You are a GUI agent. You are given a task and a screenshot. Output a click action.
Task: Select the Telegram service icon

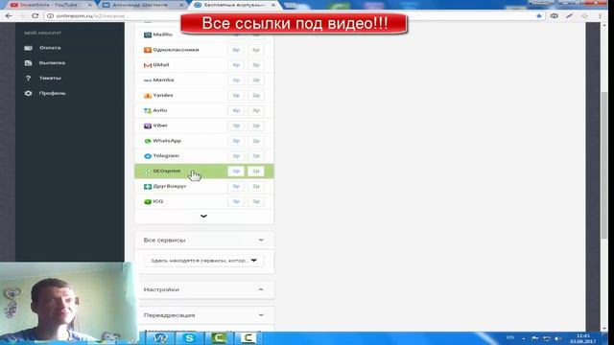coord(148,156)
